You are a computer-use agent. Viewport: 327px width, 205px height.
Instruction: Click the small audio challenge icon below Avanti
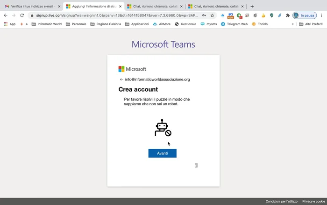coord(196,166)
